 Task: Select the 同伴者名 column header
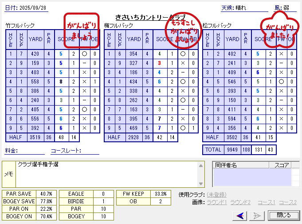[225, 165]
